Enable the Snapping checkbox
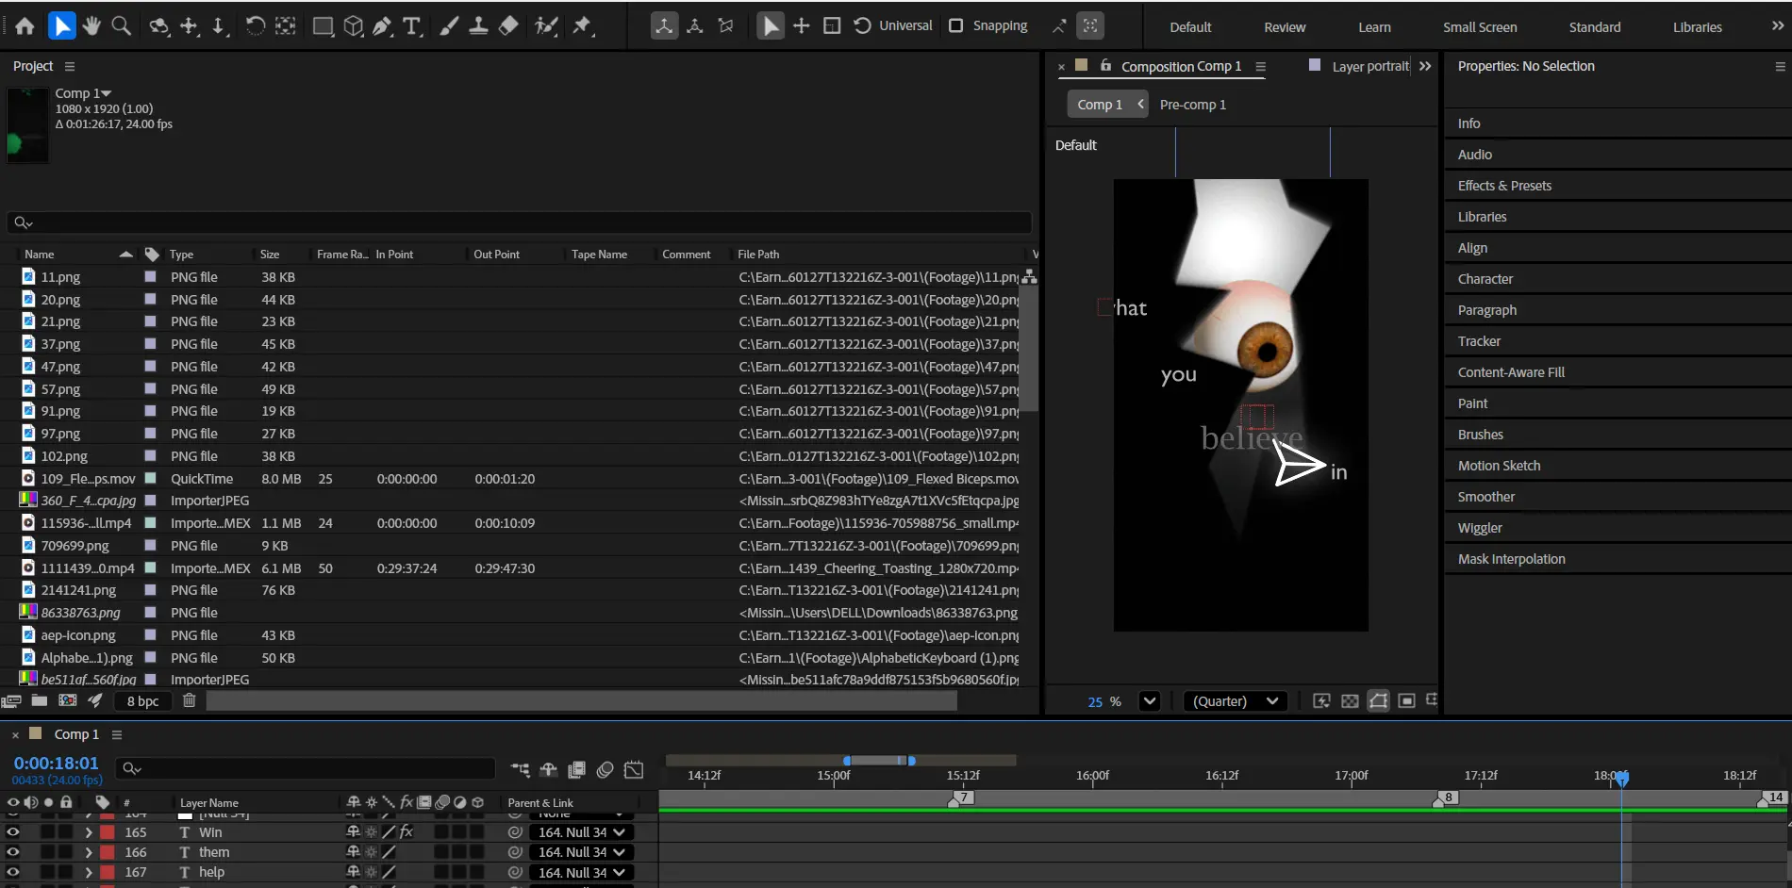The image size is (1792, 888). (x=956, y=25)
